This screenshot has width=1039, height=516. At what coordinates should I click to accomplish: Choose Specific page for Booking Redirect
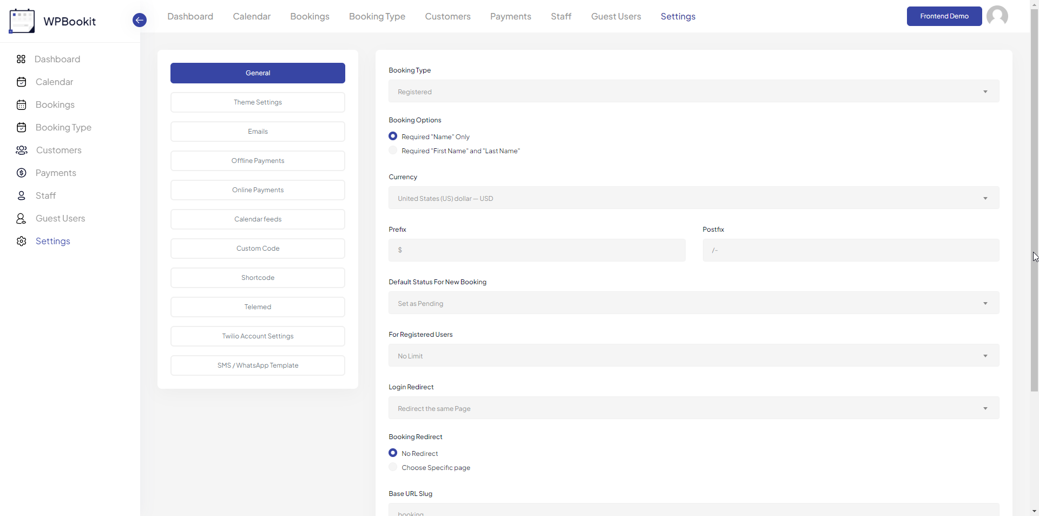click(392, 467)
